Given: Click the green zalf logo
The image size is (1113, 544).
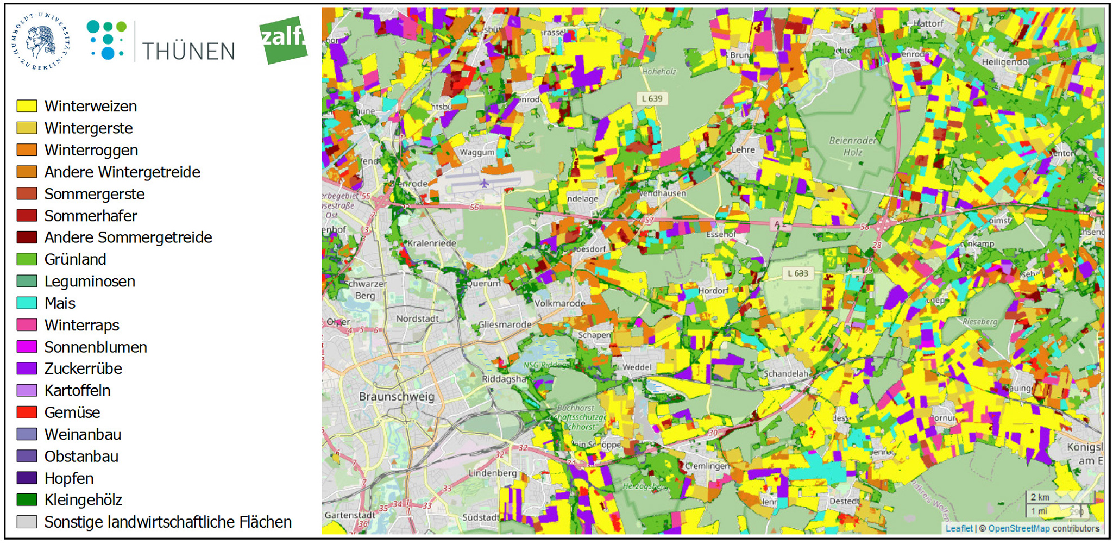Looking at the screenshot, I should [283, 40].
